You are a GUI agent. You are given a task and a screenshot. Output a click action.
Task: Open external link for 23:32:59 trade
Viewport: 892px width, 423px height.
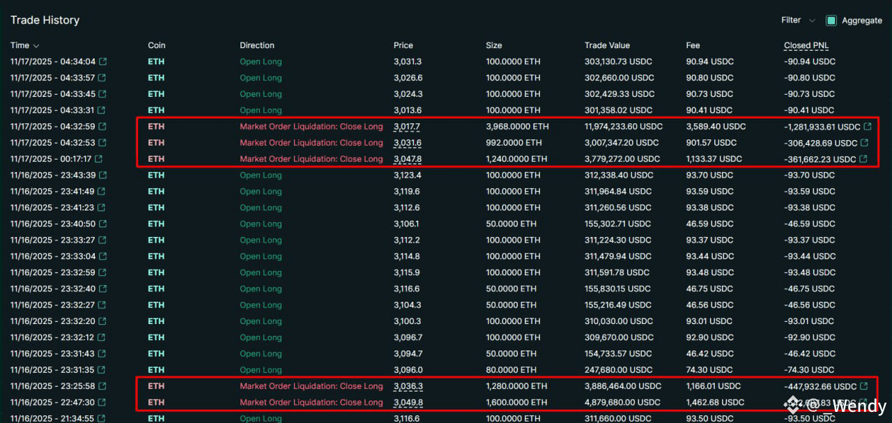click(102, 272)
